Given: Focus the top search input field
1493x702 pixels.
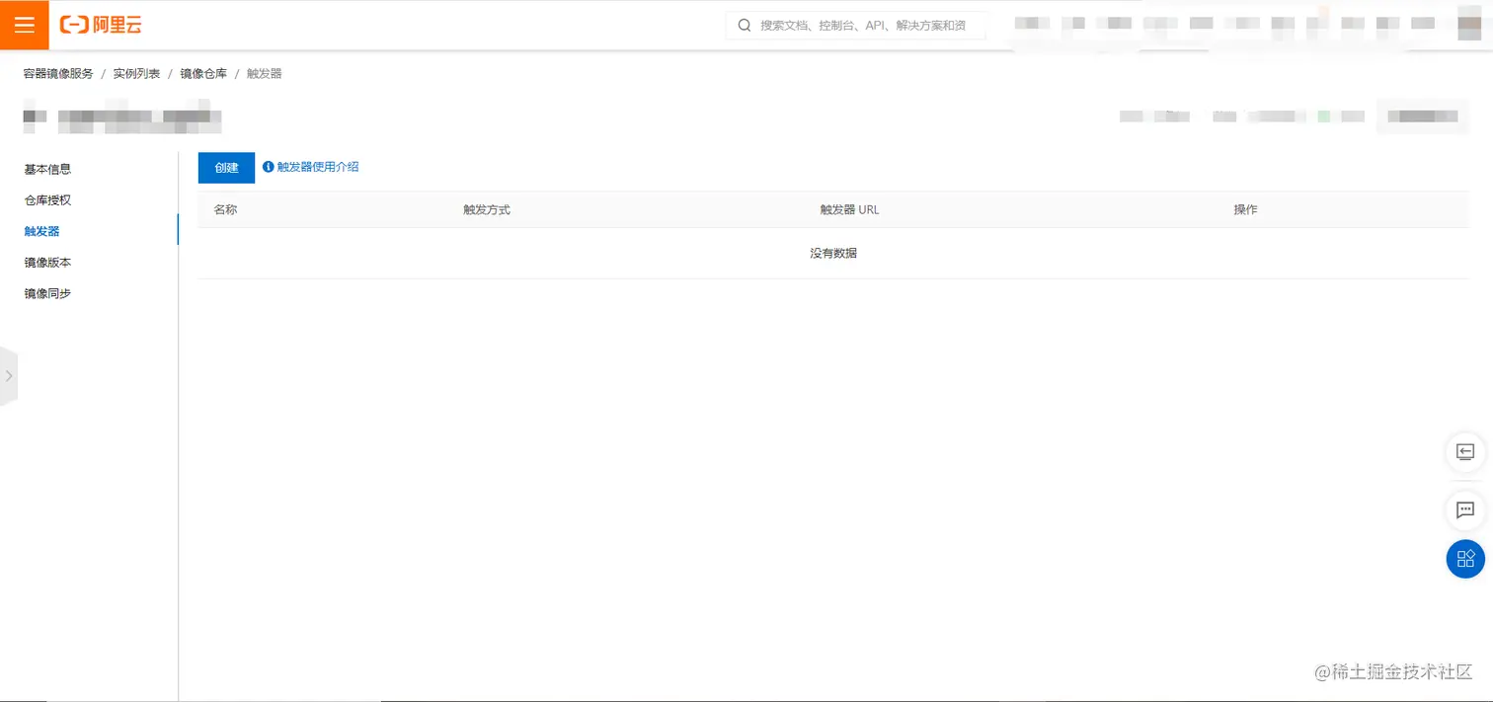Looking at the screenshot, I should click(856, 25).
